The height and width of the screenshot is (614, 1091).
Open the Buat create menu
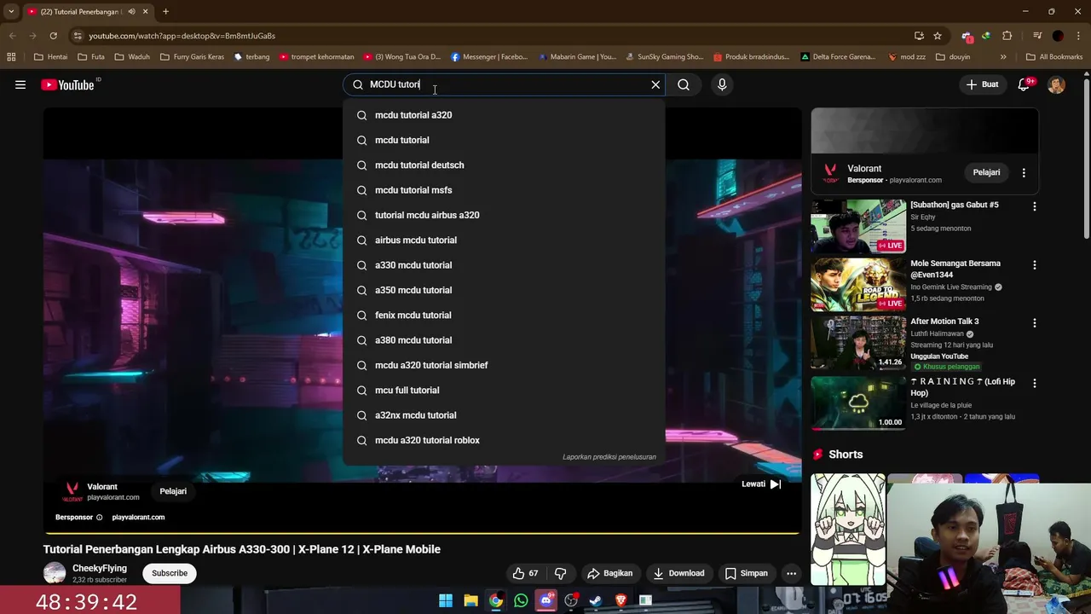click(982, 84)
